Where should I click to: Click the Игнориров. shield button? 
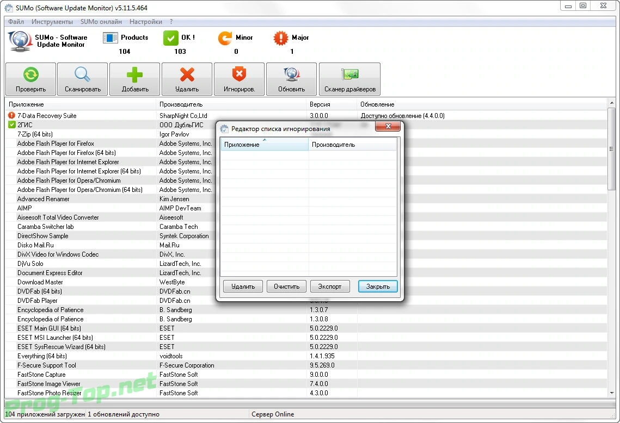(239, 79)
